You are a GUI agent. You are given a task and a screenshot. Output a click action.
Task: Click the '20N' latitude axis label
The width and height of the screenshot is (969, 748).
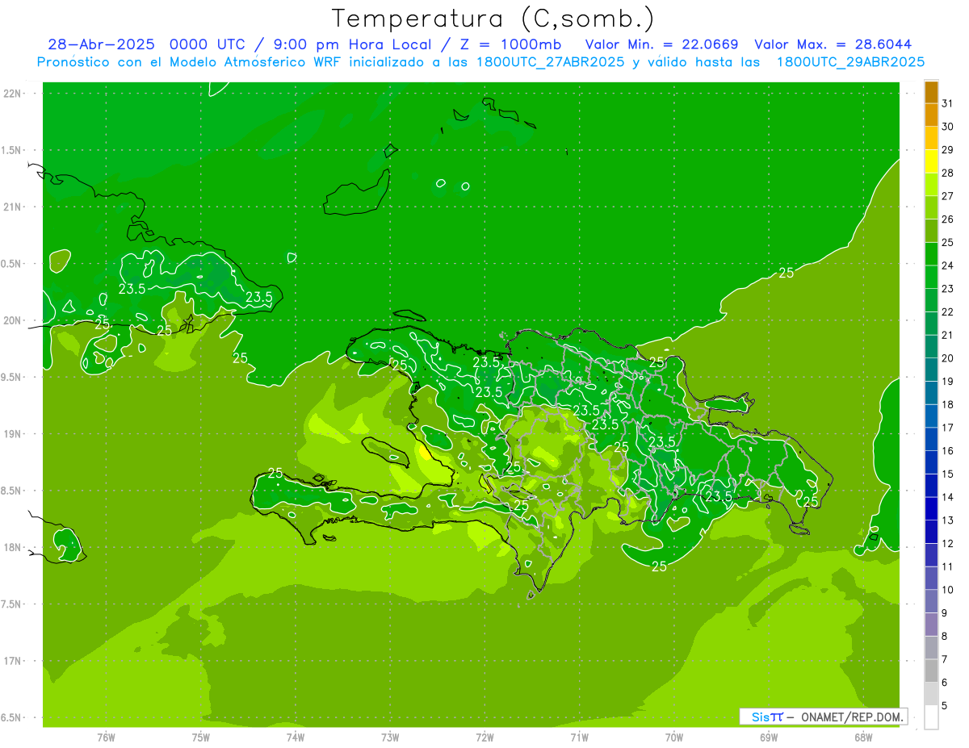(x=11, y=320)
